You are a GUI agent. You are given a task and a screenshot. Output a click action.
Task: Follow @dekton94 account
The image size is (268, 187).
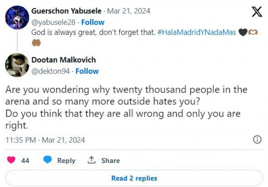point(87,71)
